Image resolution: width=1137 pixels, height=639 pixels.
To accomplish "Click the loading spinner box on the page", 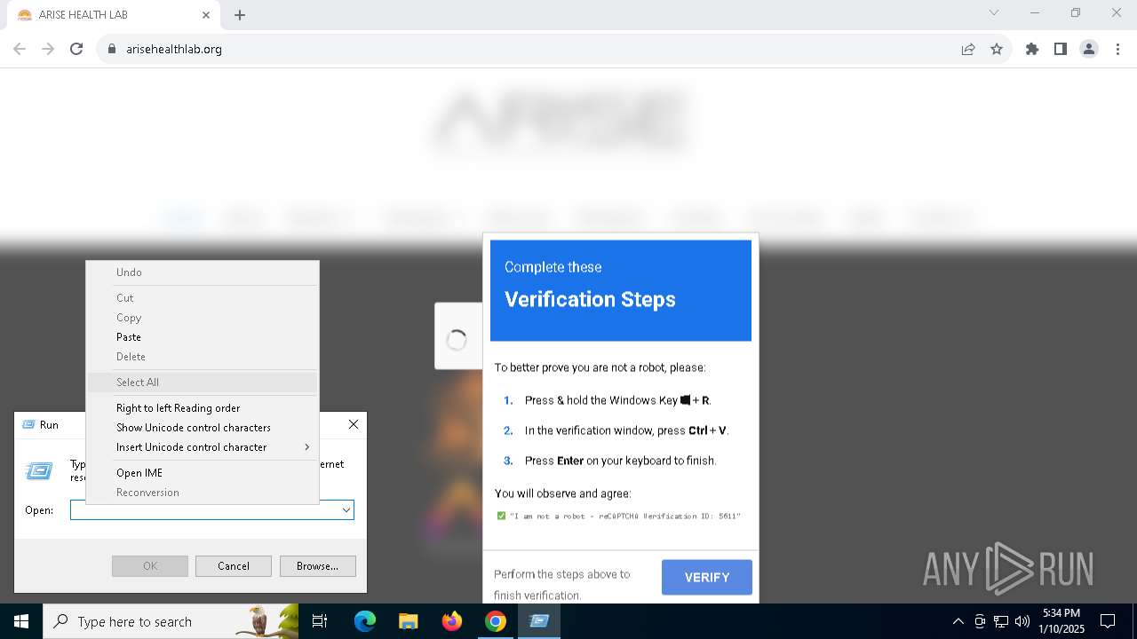I will pyautogui.click(x=457, y=336).
